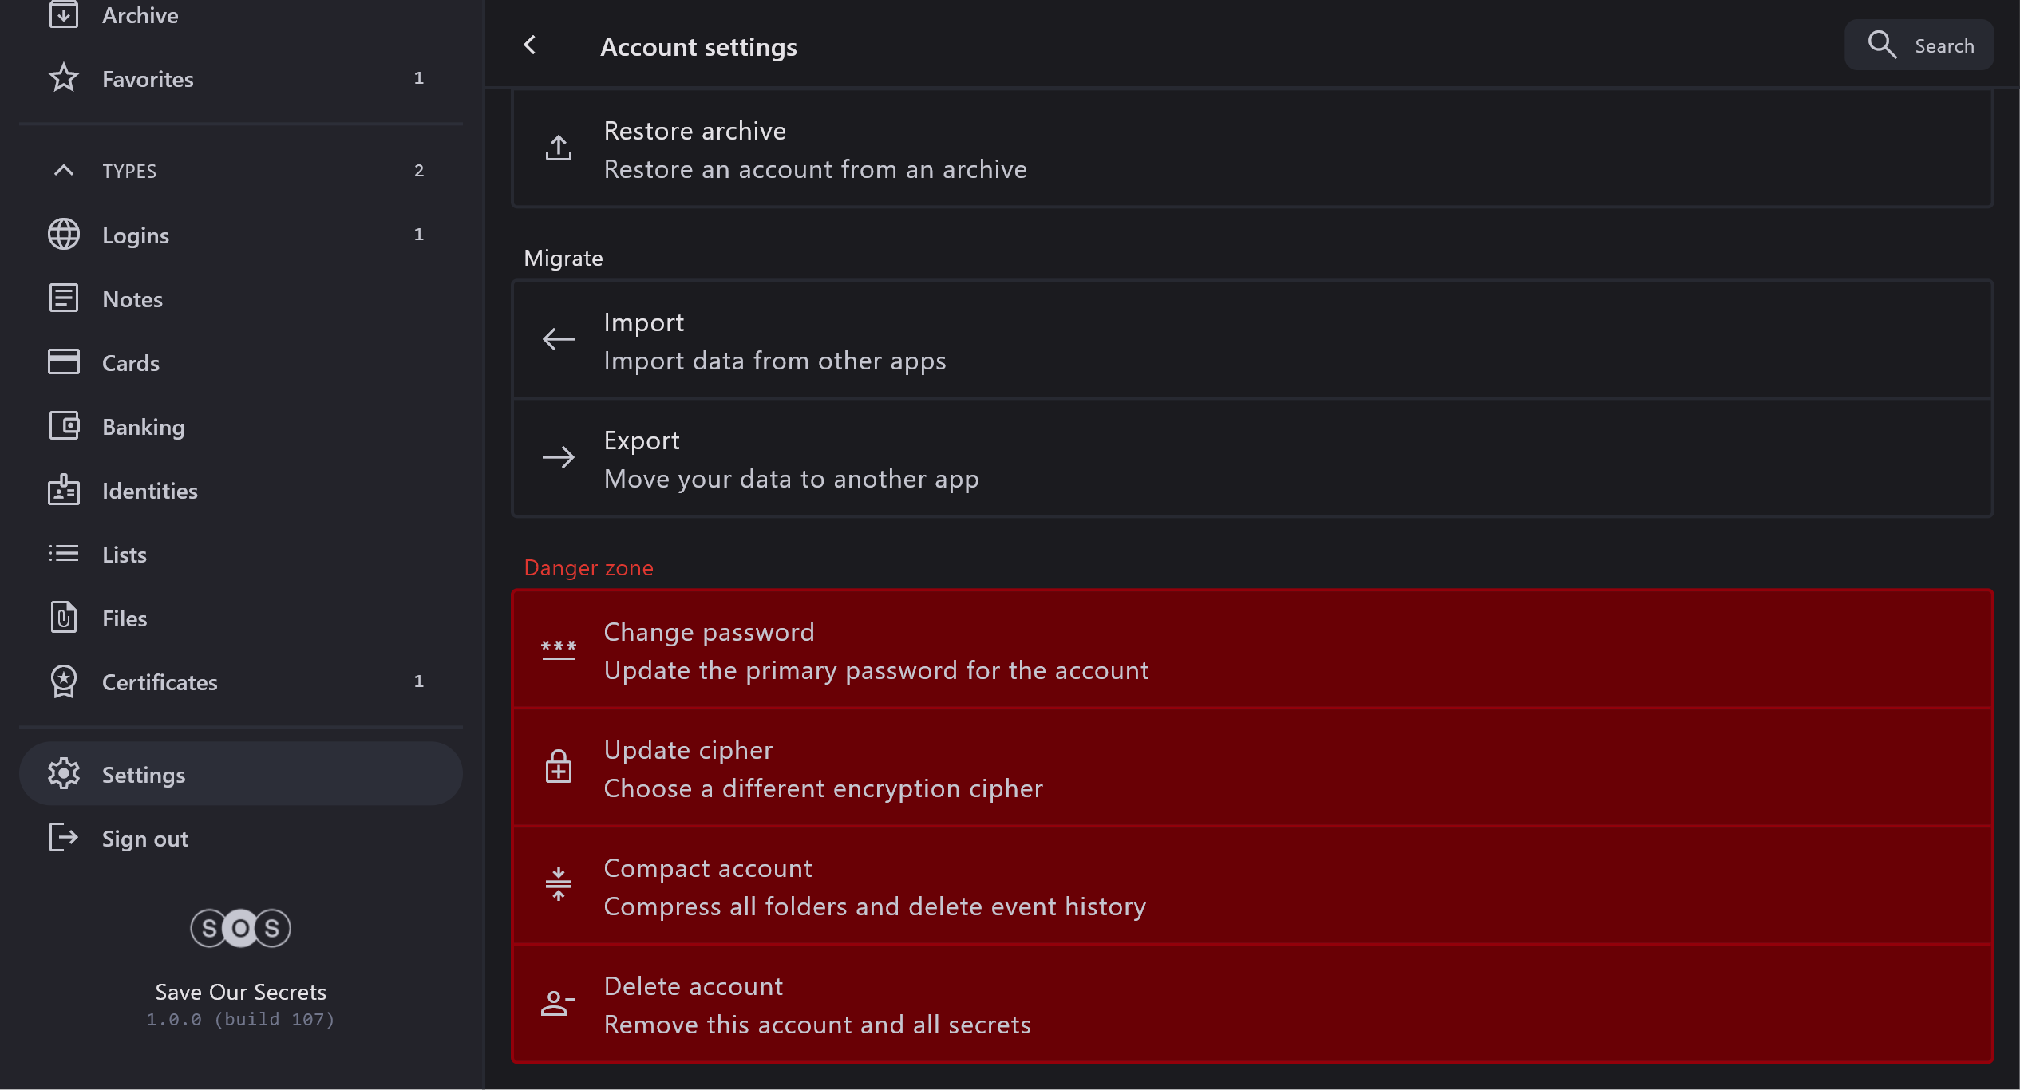Click the Restore archive upload icon

tap(559, 148)
